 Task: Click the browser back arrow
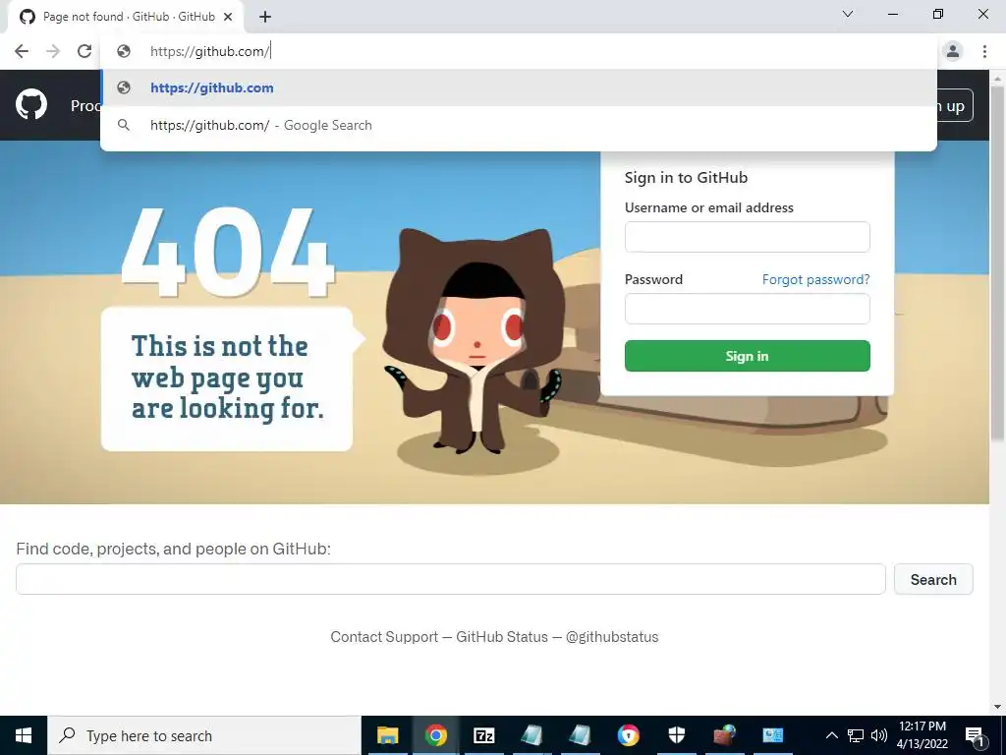(x=22, y=51)
